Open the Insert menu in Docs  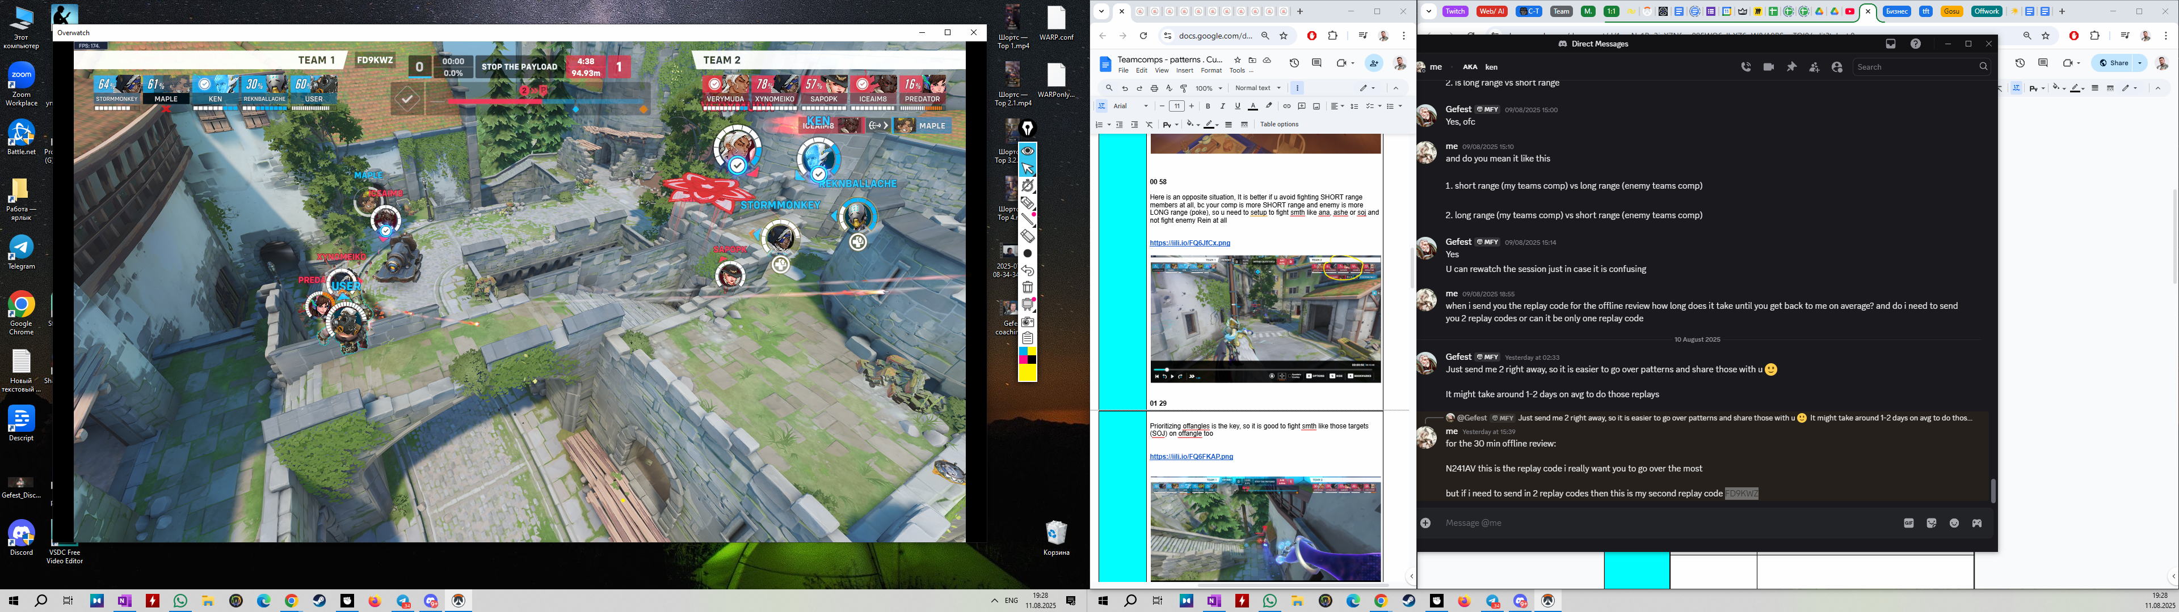tap(1184, 70)
